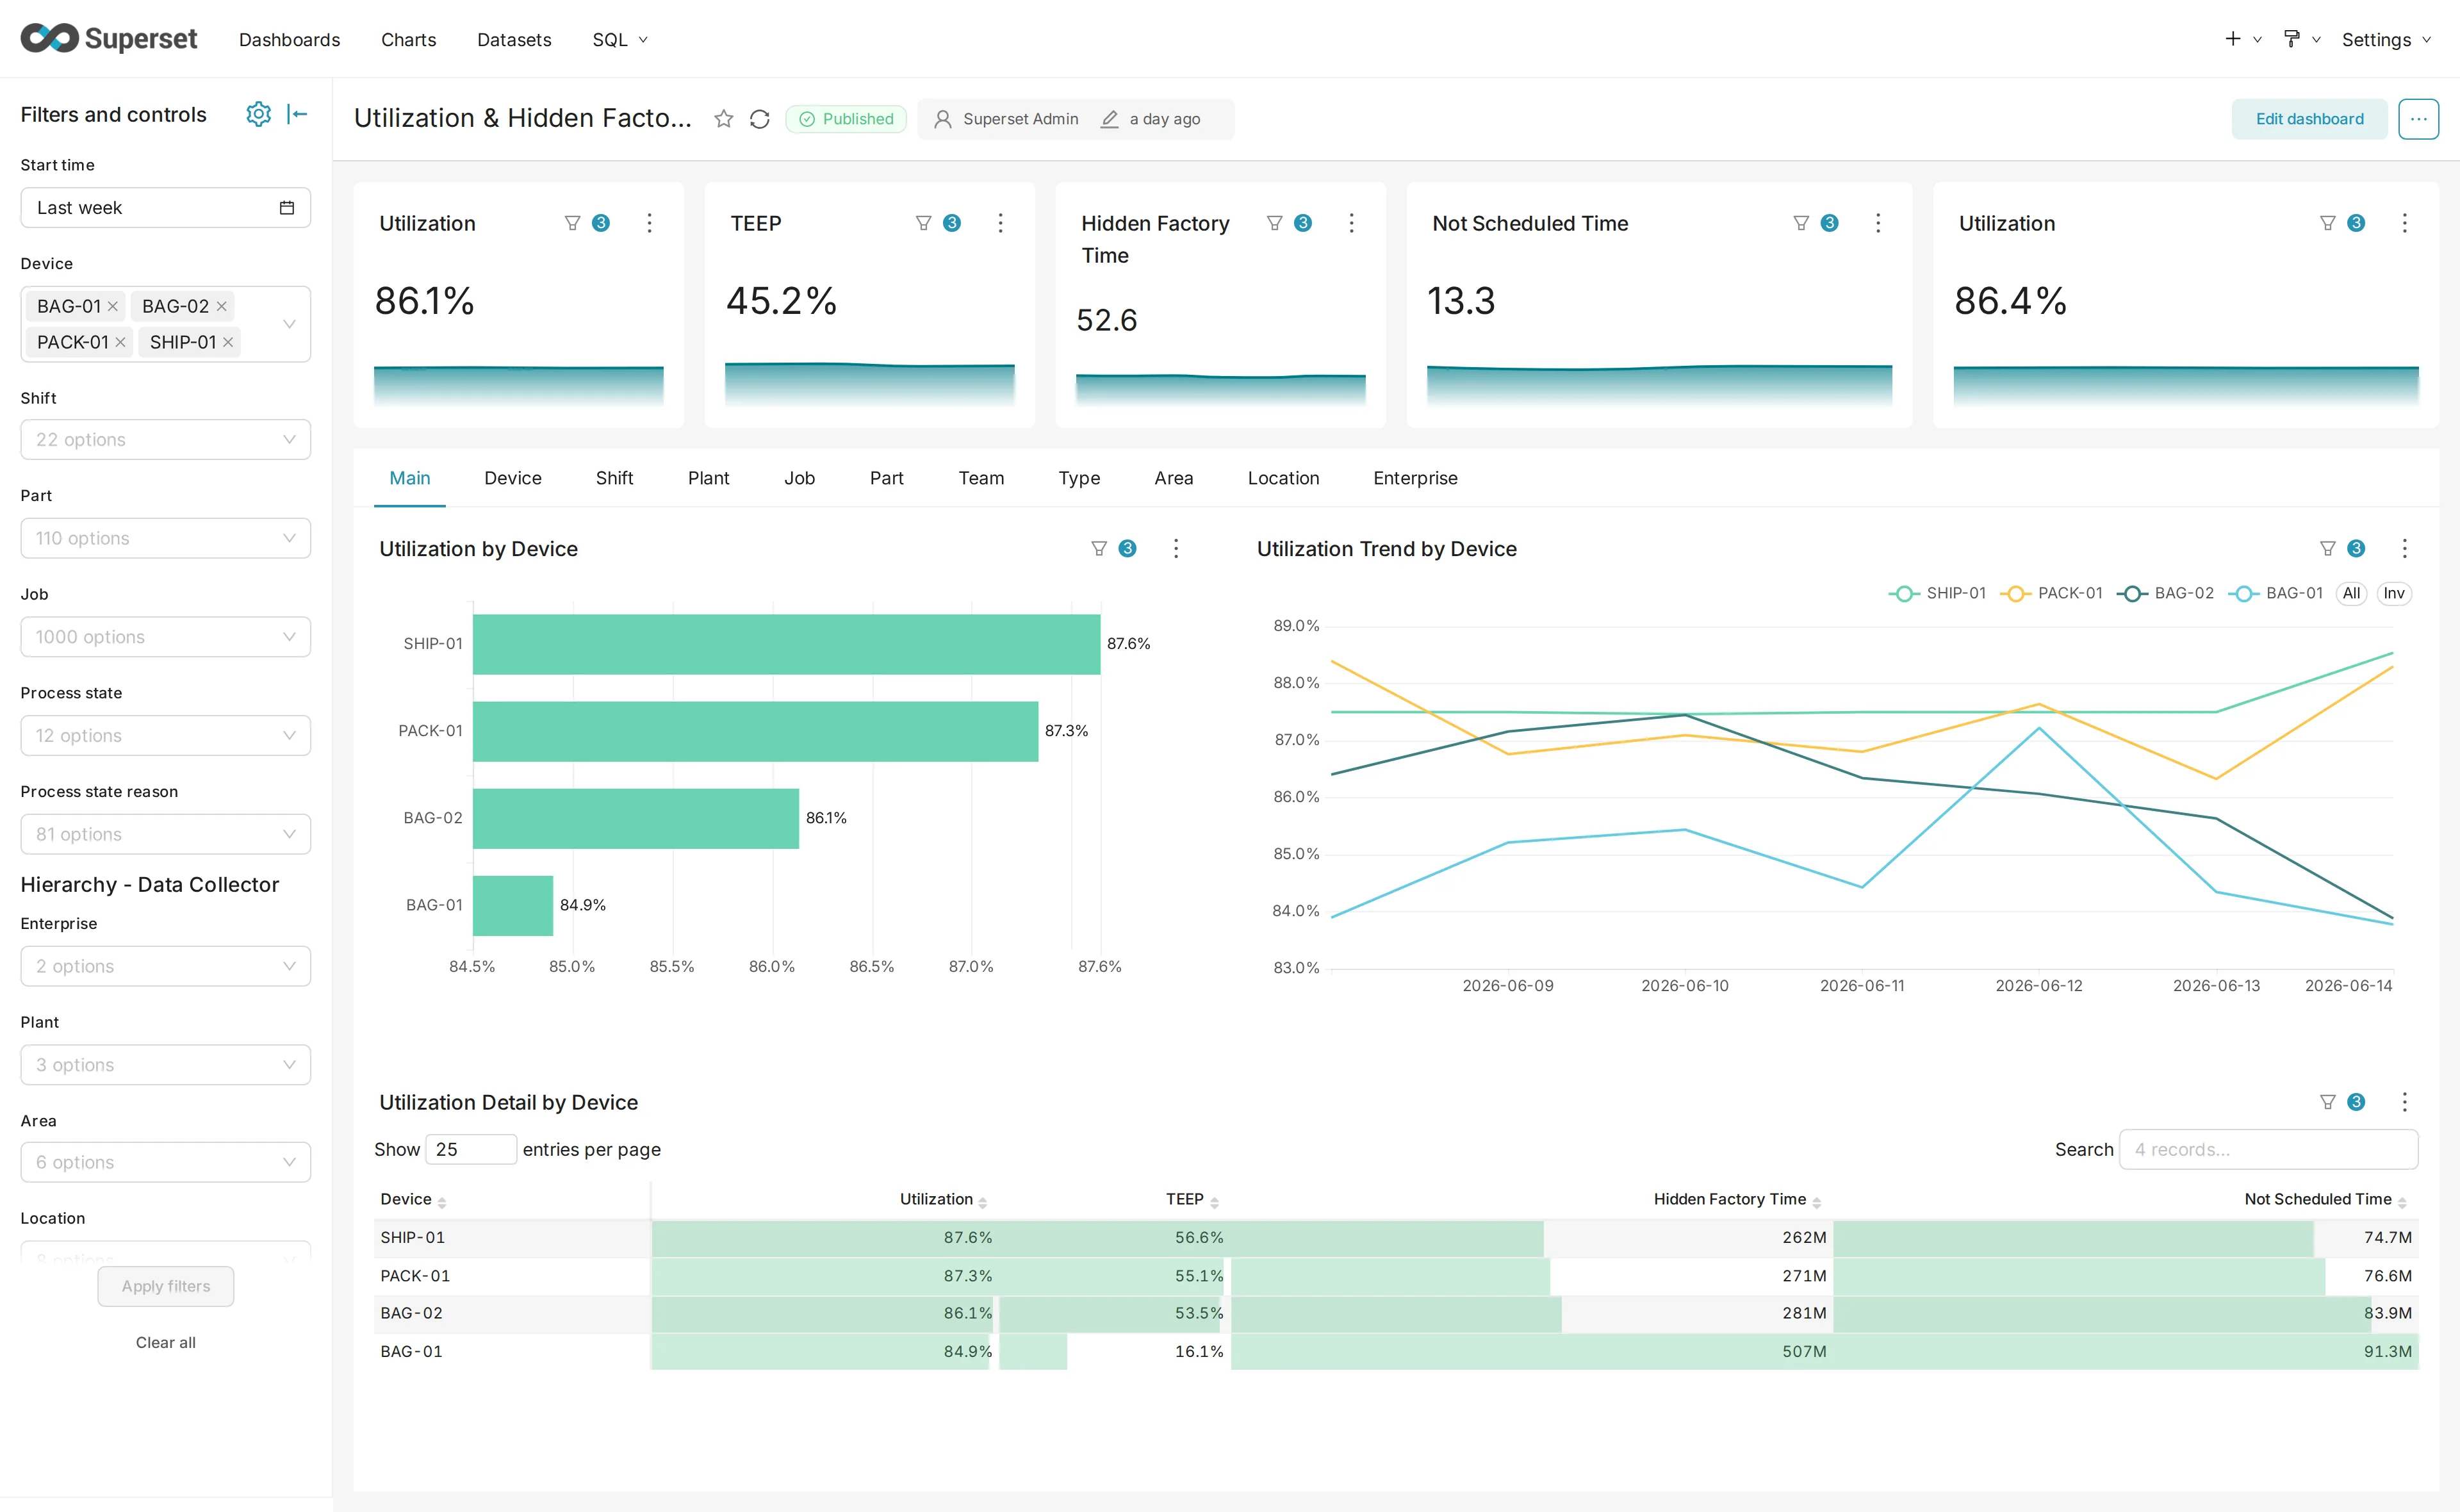Click Edit dashboard button

point(2309,119)
